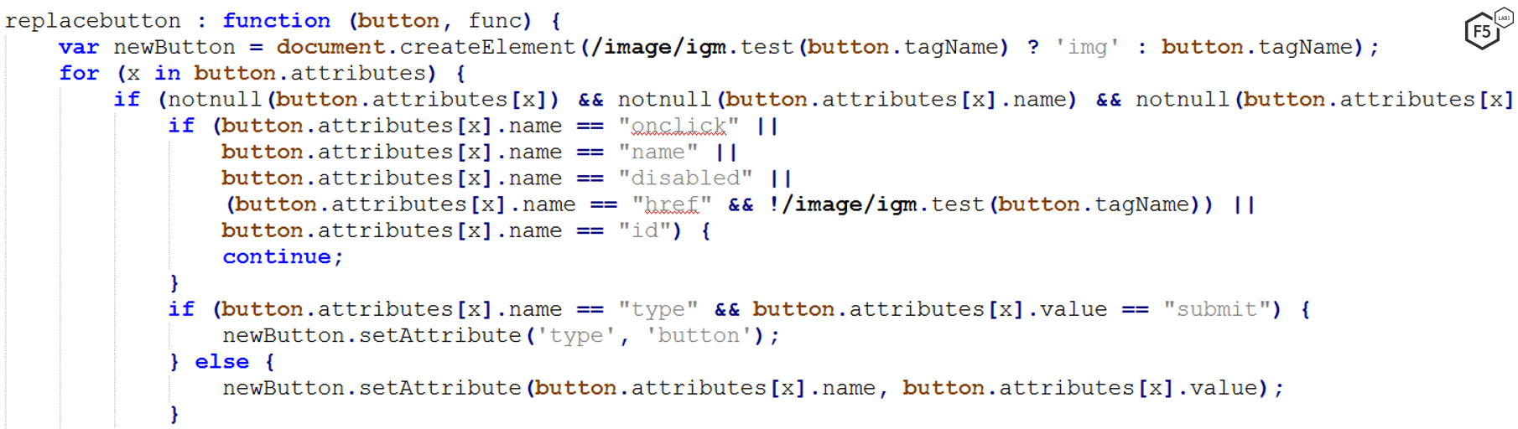Click the 'button' string in setAttribute call
Image resolution: width=1518 pixels, height=429 pixels.
[x=699, y=336]
